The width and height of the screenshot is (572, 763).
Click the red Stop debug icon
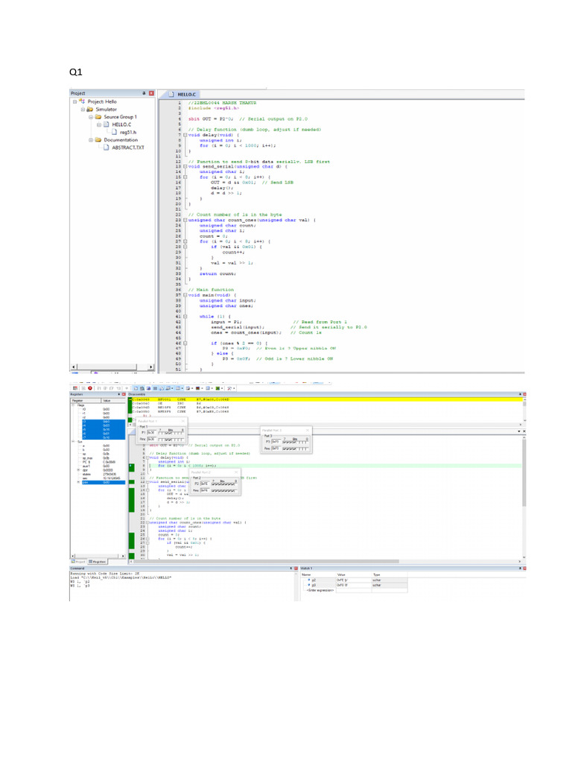coord(90,388)
